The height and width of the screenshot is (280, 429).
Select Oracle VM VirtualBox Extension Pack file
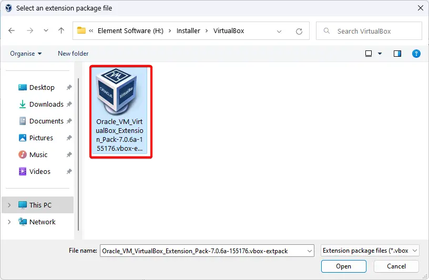click(119, 111)
